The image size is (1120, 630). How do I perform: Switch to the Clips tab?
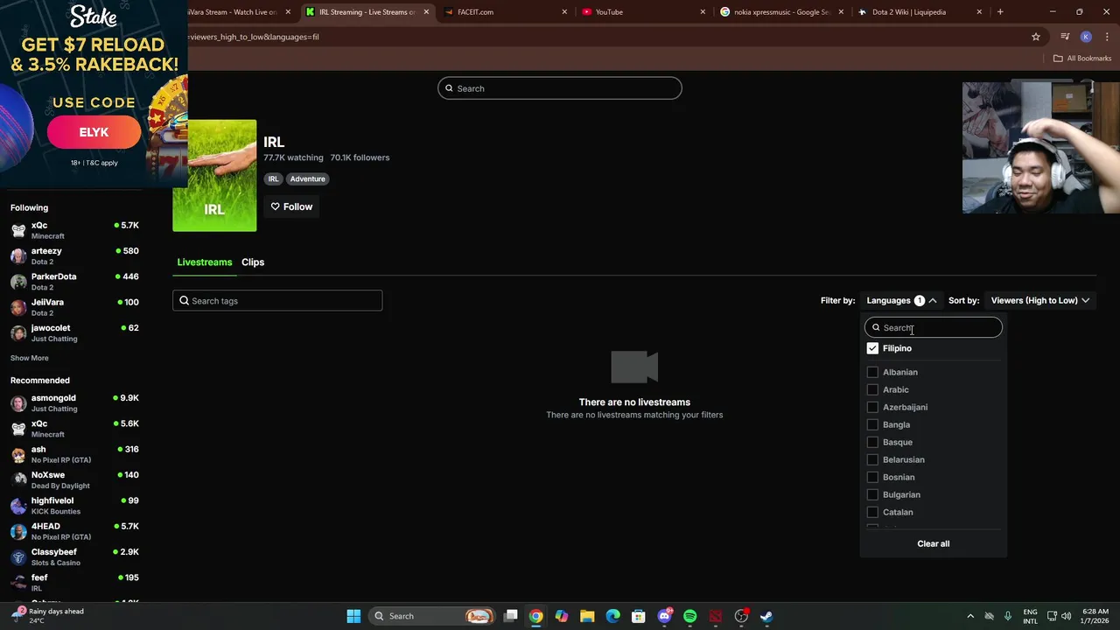(x=253, y=262)
